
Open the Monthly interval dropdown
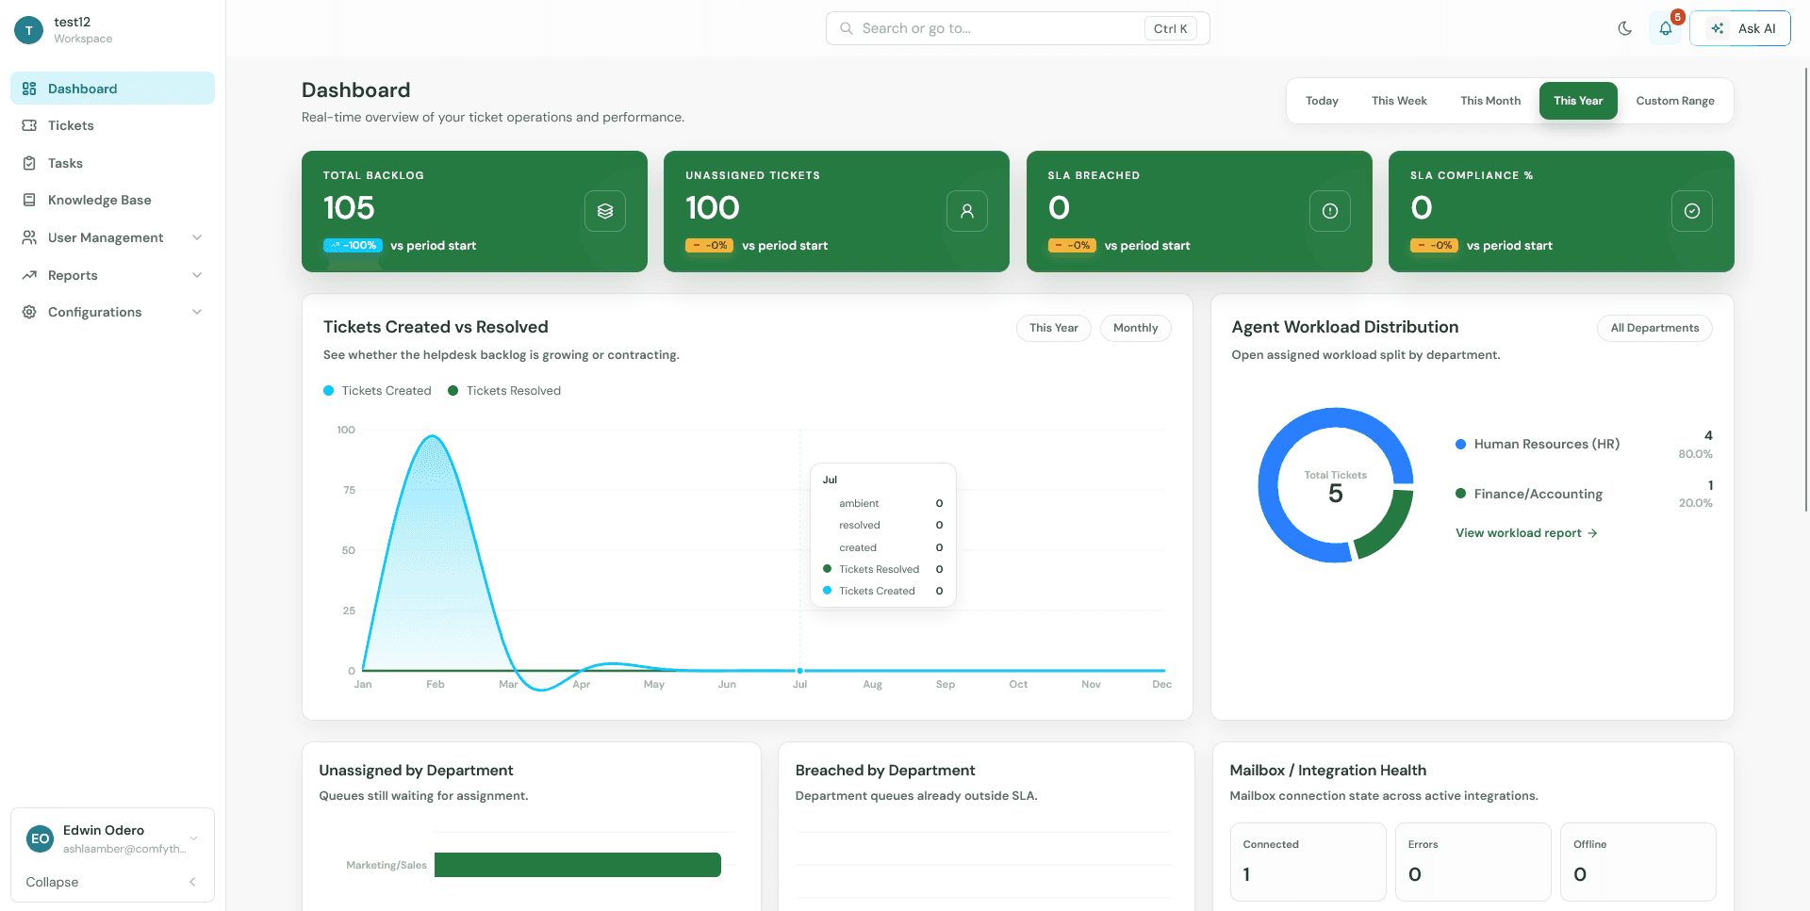pyautogui.click(x=1135, y=328)
